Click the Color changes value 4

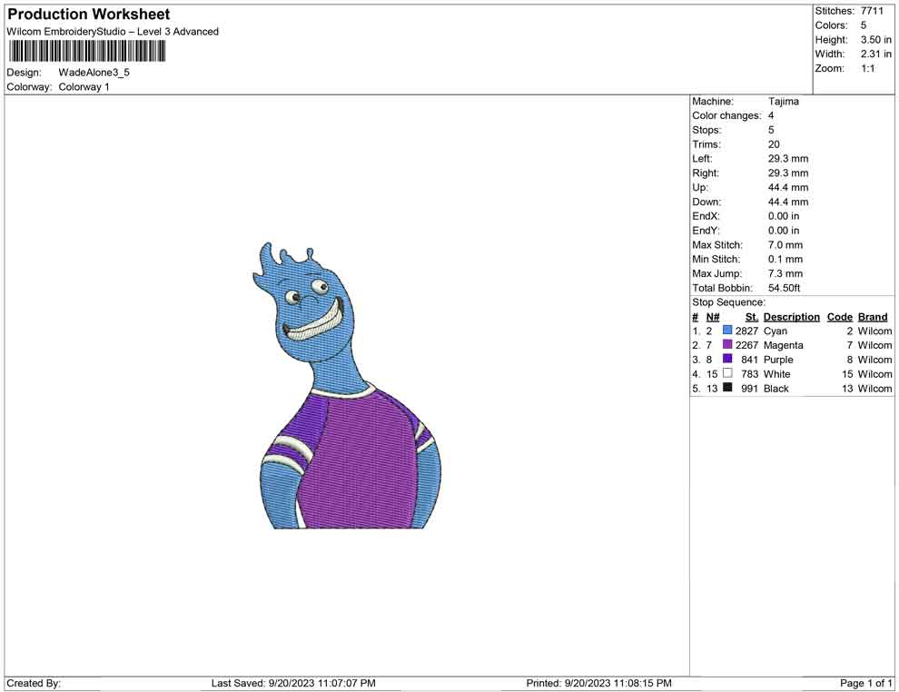tap(771, 116)
